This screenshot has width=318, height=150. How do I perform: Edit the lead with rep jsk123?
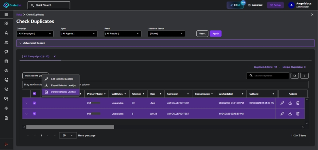point(282,114)
